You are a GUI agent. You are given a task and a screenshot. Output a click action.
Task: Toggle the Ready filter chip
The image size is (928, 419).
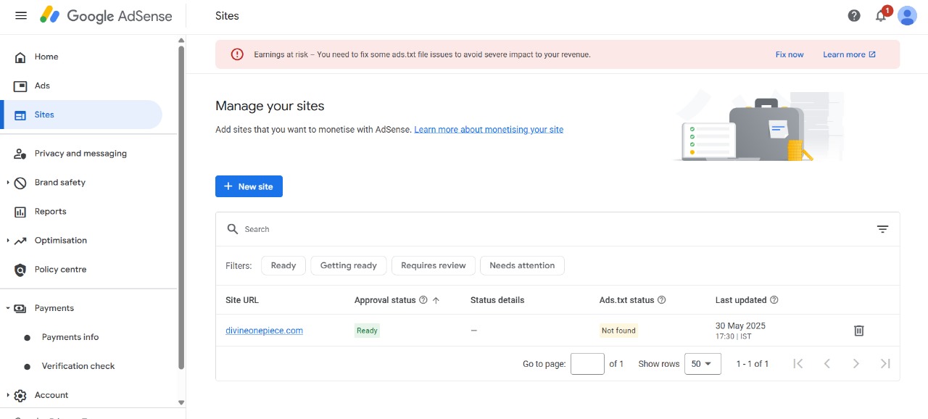click(x=283, y=265)
